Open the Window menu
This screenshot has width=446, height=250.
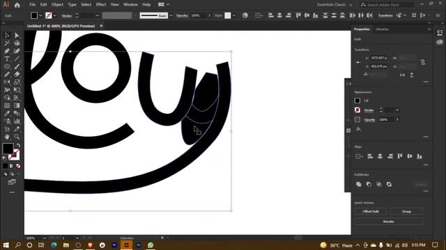click(x=130, y=5)
